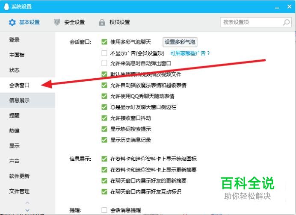Viewport: 296px width, 215px height.
Task: Enable 允许来消息时自动弹出窗口
Action: 104,63
